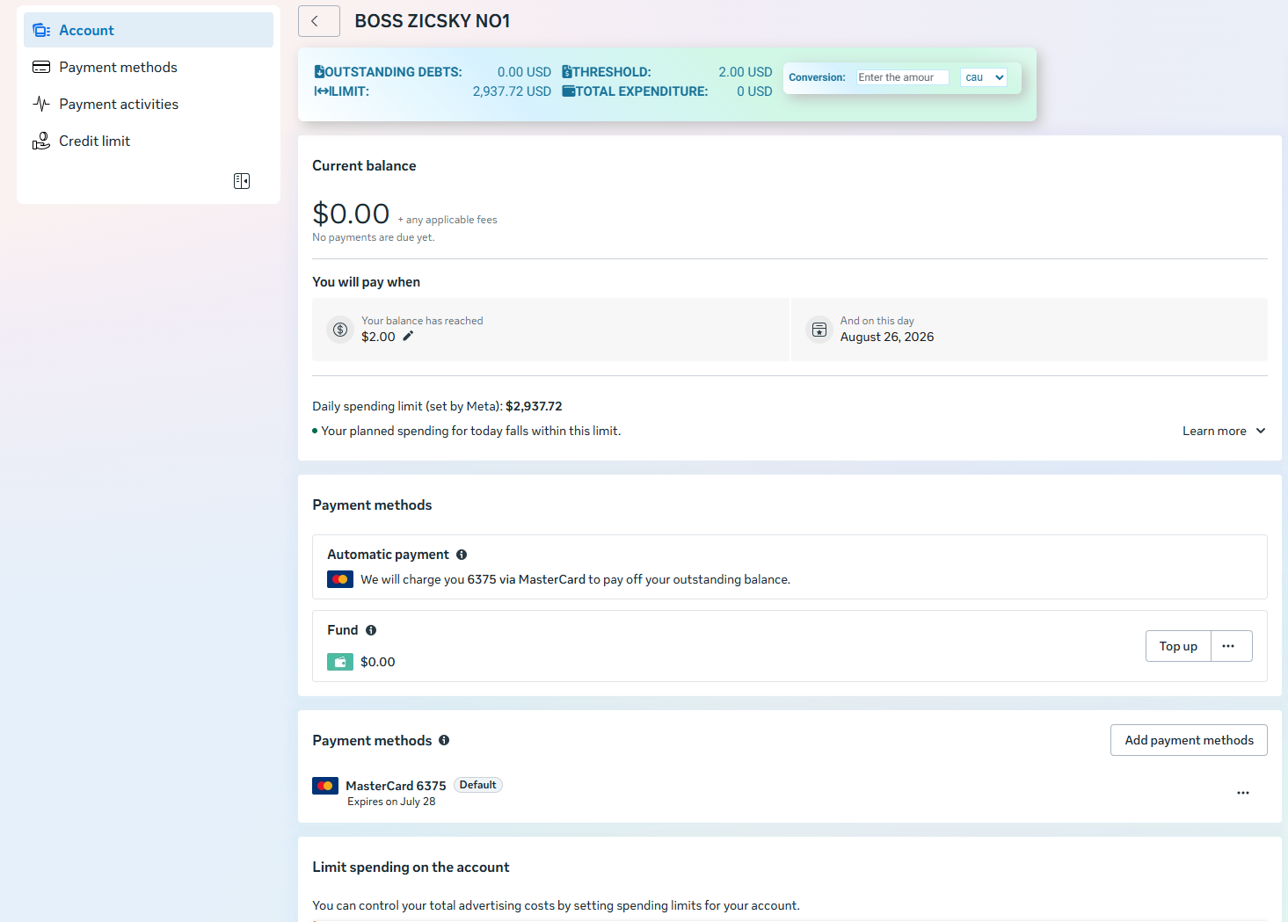
Task: Click the 2.00 USD threshold value
Action: [746, 72]
